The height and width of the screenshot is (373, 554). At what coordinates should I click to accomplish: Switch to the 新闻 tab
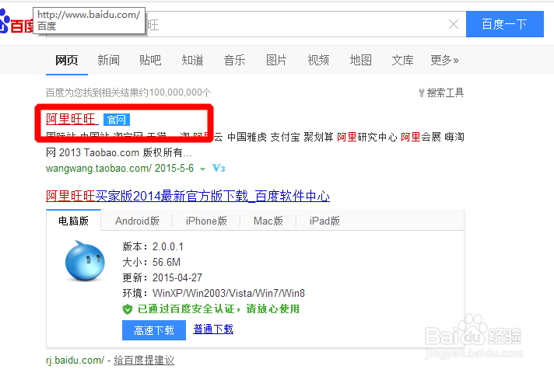click(108, 60)
